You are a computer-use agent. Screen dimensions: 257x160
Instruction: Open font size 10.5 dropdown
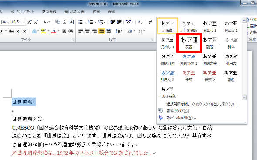24,22
